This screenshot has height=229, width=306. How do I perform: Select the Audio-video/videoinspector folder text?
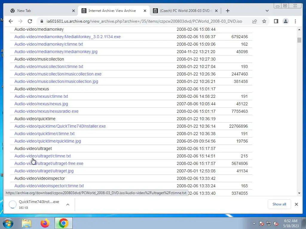tap(40, 178)
